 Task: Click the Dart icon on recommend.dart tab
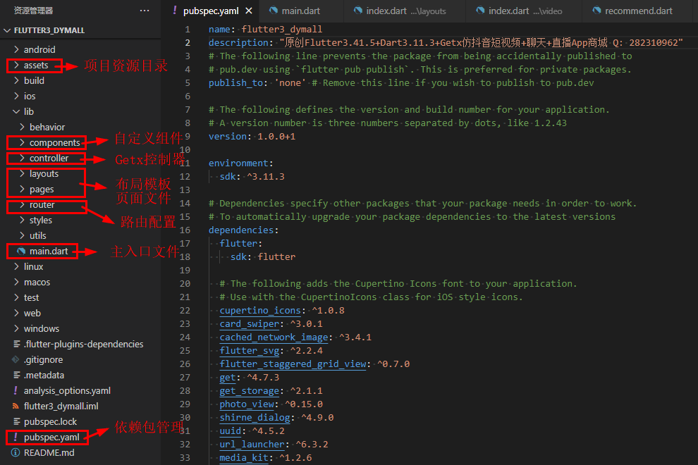[596, 11]
